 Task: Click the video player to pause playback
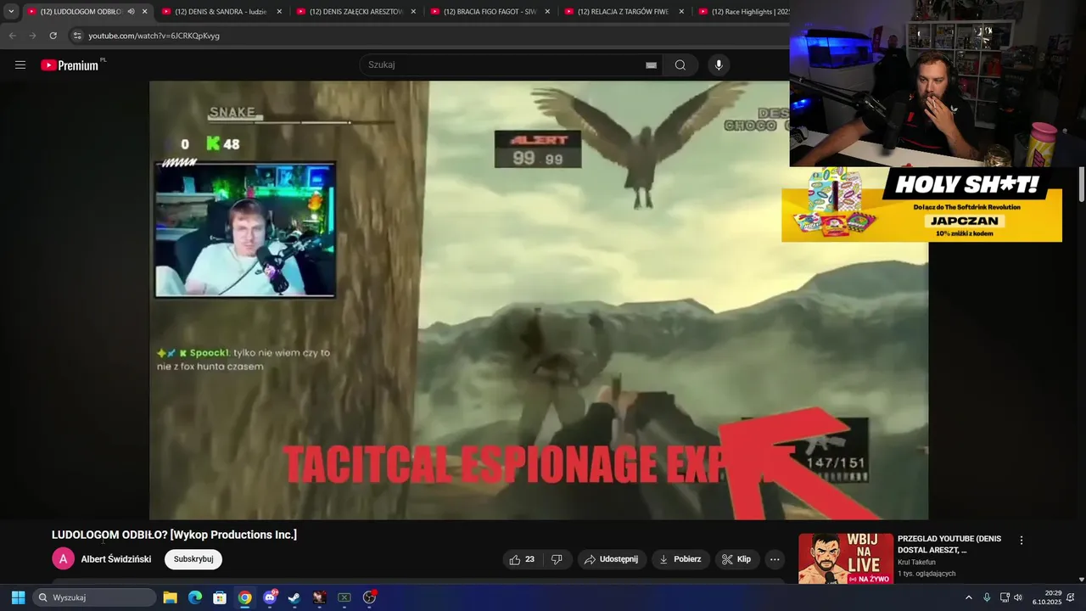(x=539, y=300)
